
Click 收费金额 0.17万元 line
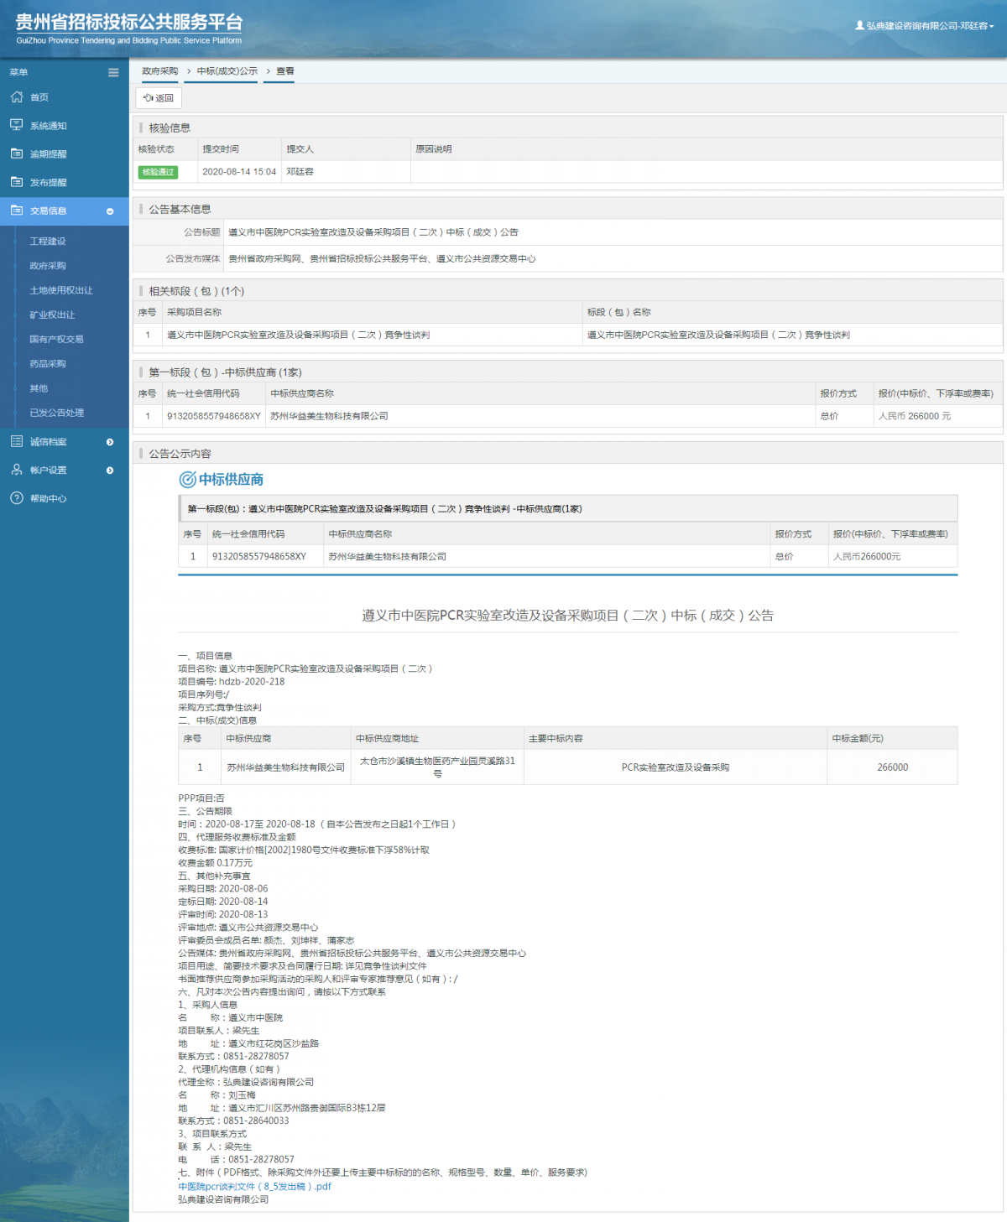tap(215, 863)
